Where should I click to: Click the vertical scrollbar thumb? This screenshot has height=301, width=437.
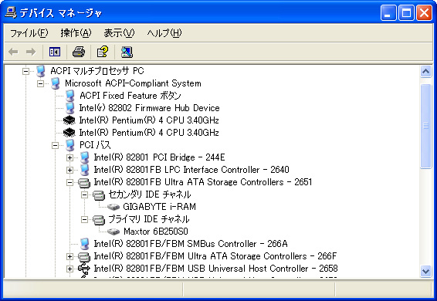click(425, 126)
